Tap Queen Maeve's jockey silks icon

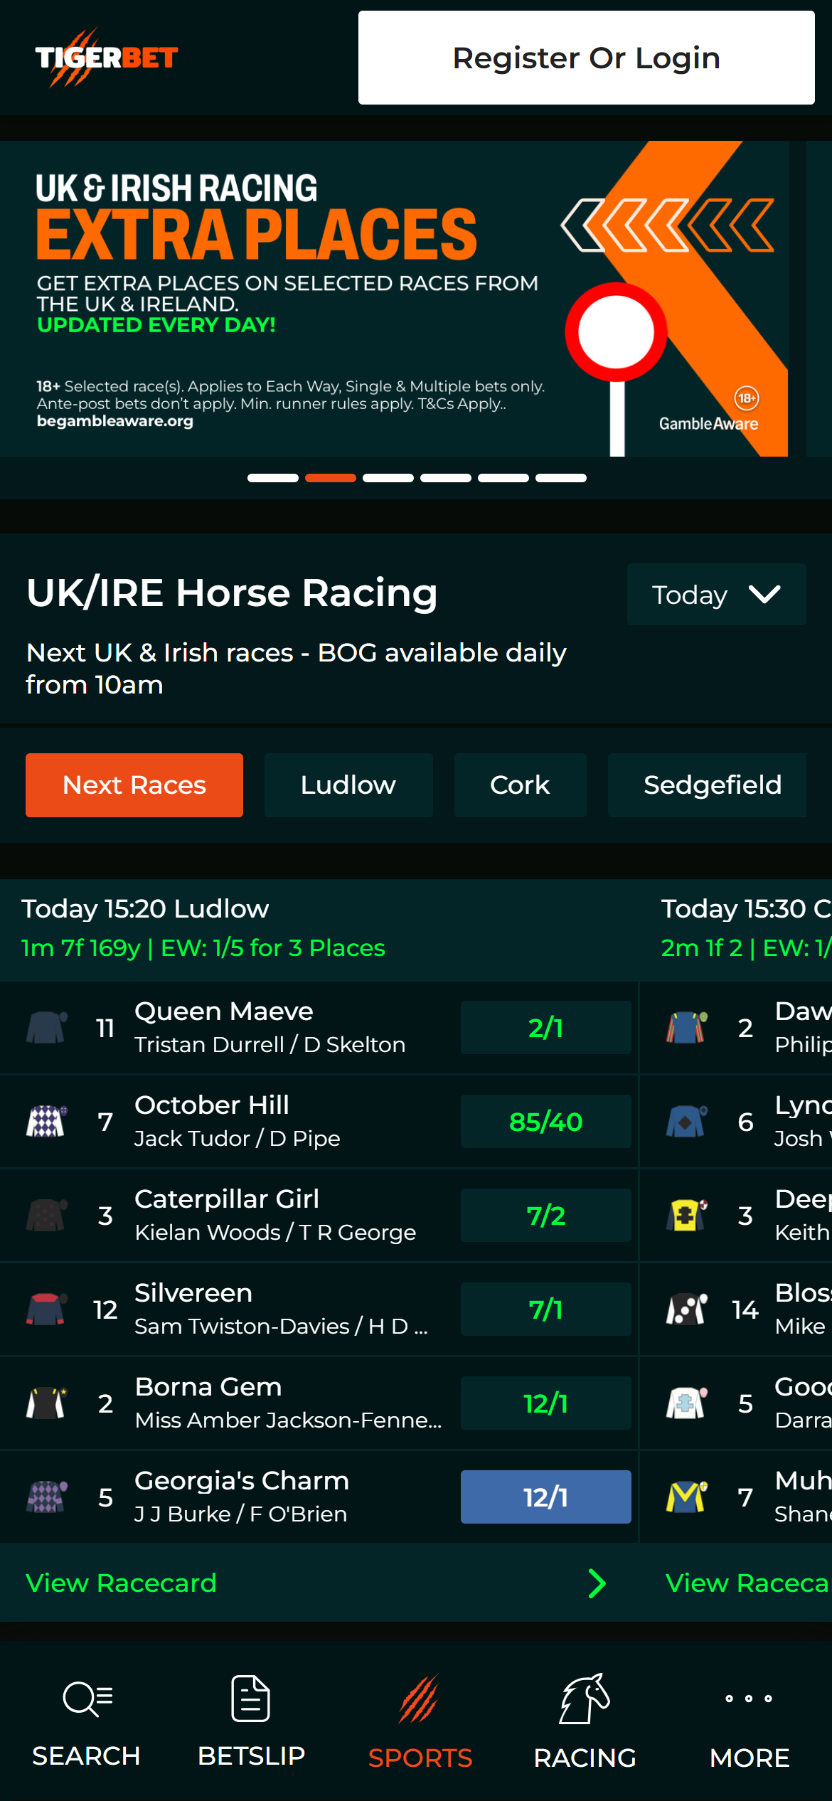(x=46, y=1028)
